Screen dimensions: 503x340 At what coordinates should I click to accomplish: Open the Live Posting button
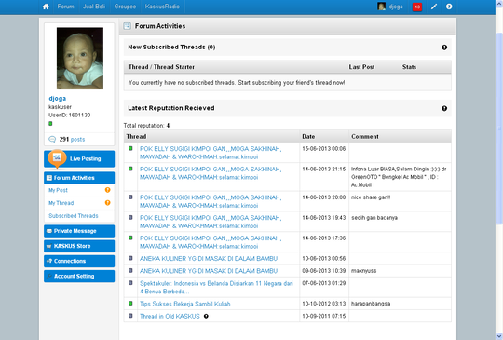(x=79, y=158)
